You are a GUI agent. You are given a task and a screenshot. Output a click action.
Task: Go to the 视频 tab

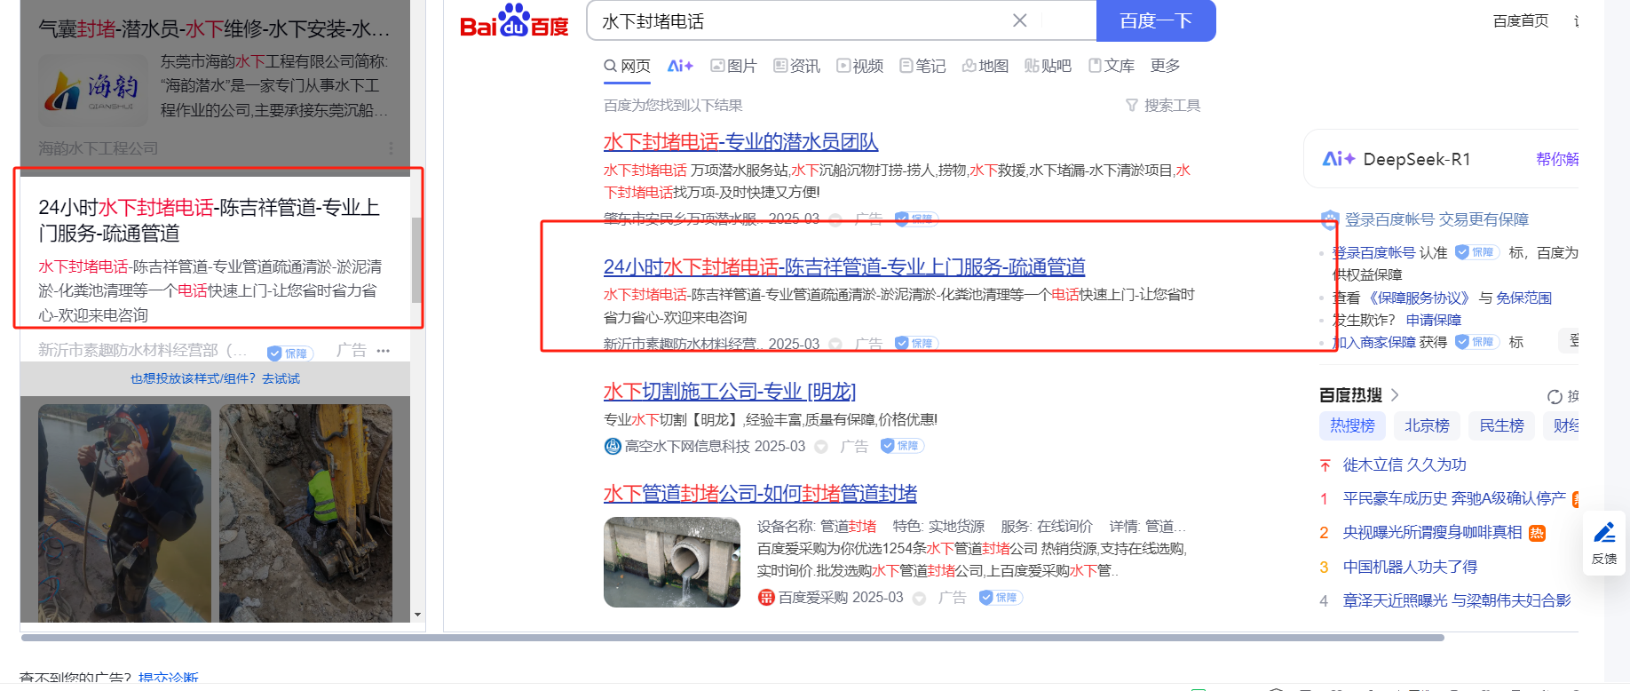point(859,66)
